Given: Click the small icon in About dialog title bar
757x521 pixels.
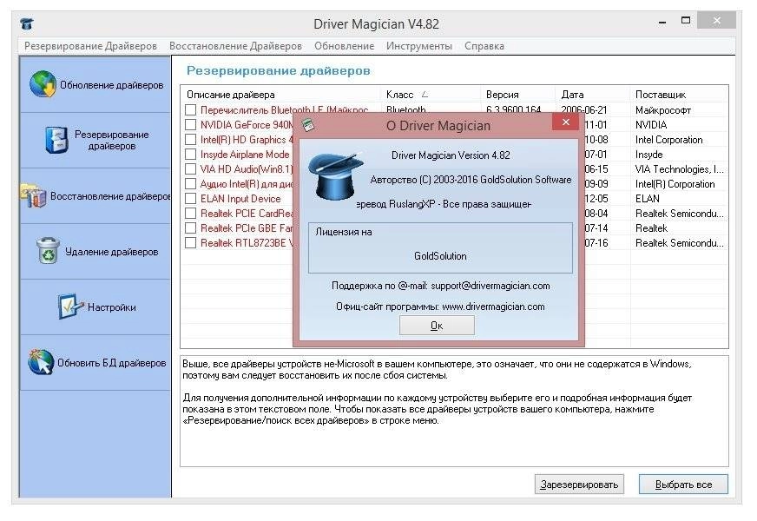Looking at the screenshot, I should pos(308,126).
